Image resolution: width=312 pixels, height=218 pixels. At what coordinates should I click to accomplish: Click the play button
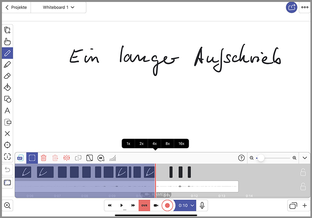pyautogui.click(x=122, y=205)
